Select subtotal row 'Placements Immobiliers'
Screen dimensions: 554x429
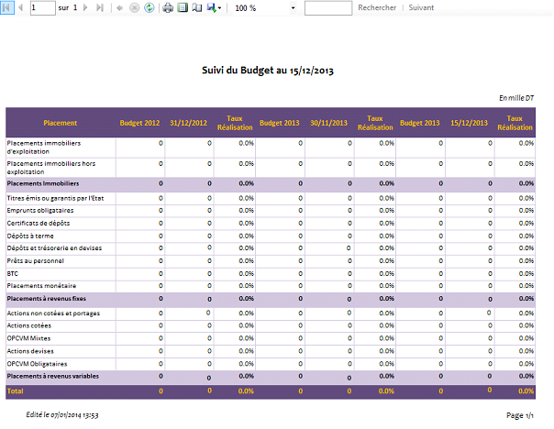pyautogui.click(x=271, y=183)
